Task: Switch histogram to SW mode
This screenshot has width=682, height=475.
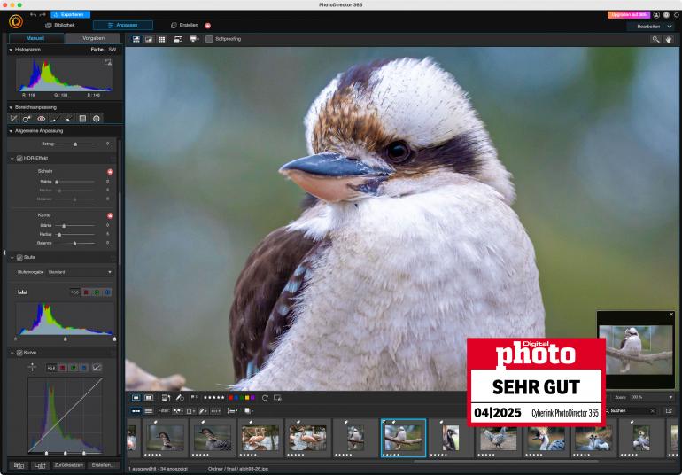Action: (x=112, y=50)
